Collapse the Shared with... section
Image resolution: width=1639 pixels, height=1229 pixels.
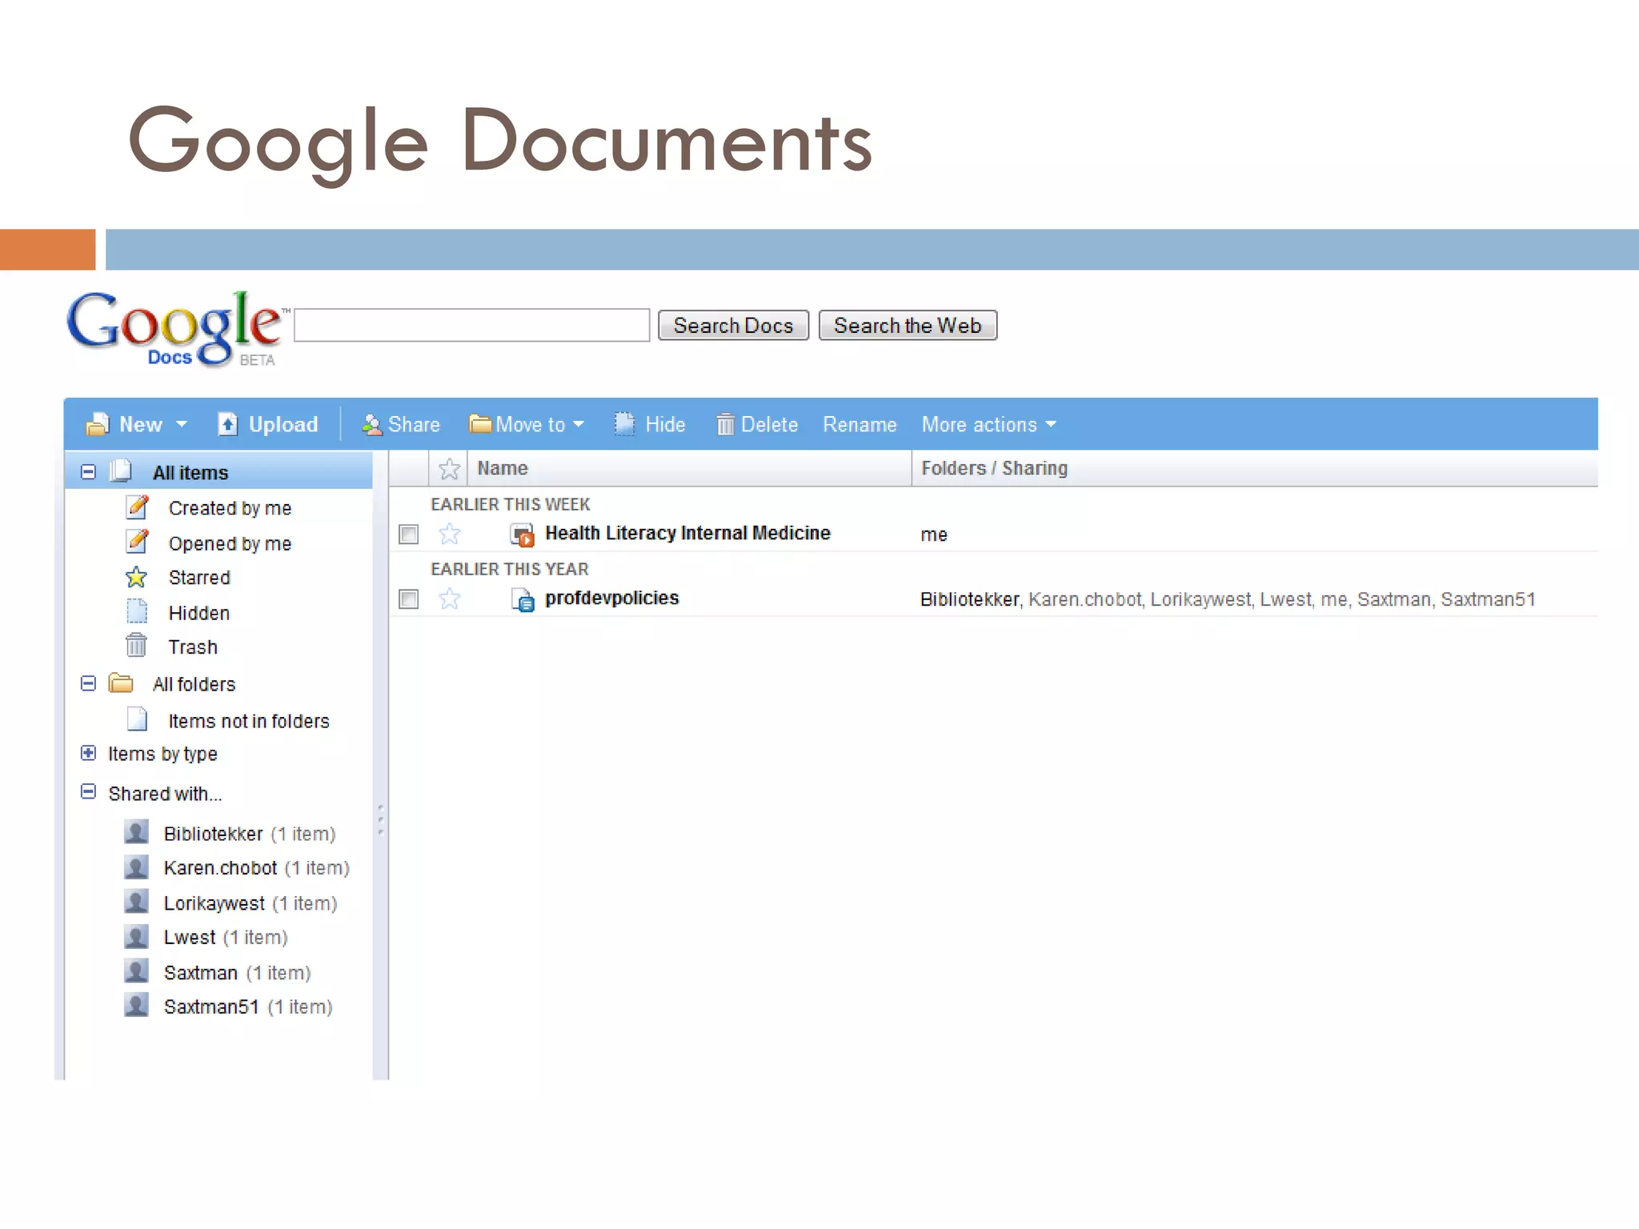(88, 792)
